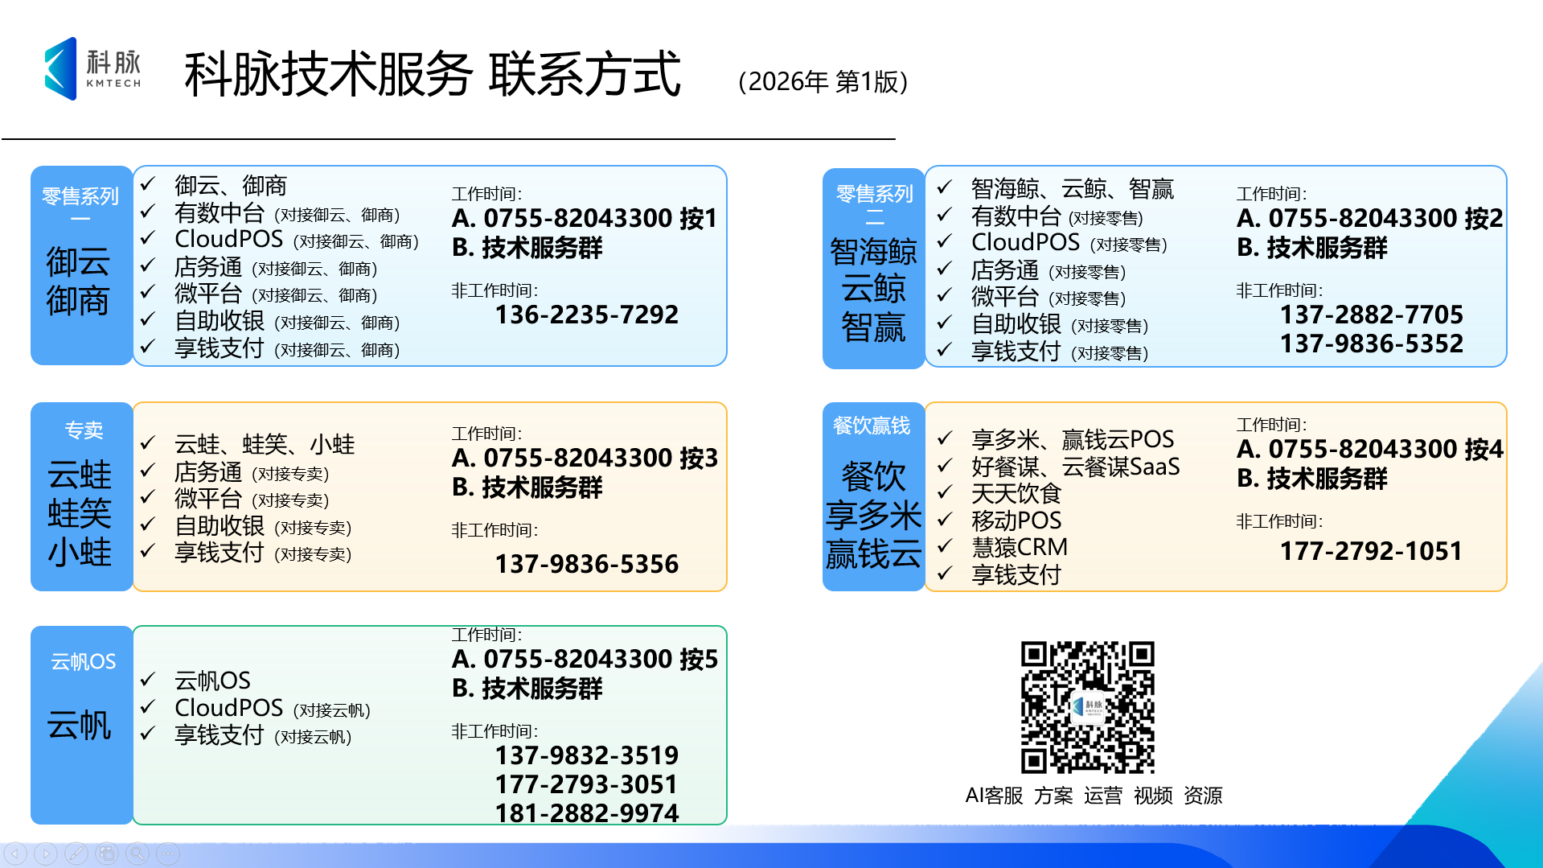Viewport: 1543px width, 868px height.
Task: Activate the magnifier zoom tool
Action: click(x=137, y=854)
